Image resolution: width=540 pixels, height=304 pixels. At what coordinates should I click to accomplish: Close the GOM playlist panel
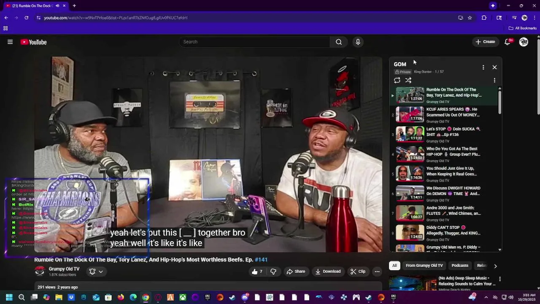click(x=494, y=67)
